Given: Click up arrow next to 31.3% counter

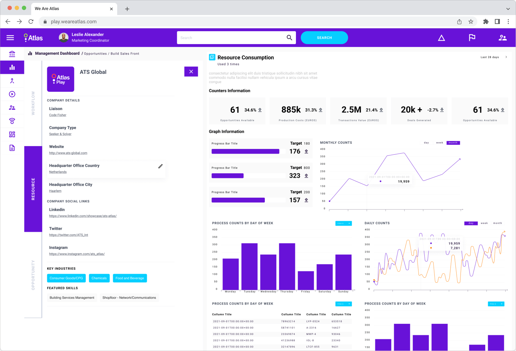Looking at the screenshot, I should (x=321, y=110).
